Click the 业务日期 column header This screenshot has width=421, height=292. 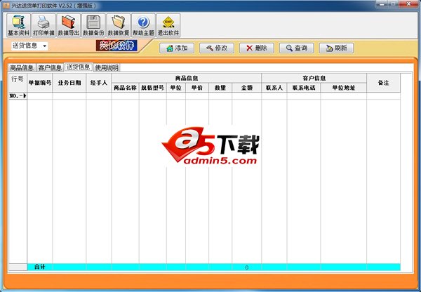[69, 83]
